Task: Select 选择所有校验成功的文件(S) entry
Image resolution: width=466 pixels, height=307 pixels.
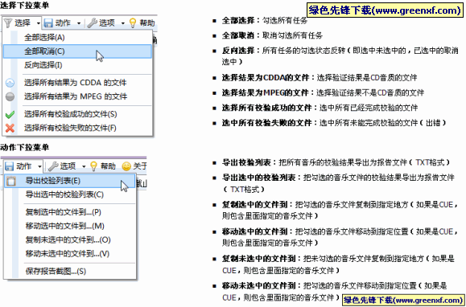Action: pyautogui.click(x=77, y=114)
